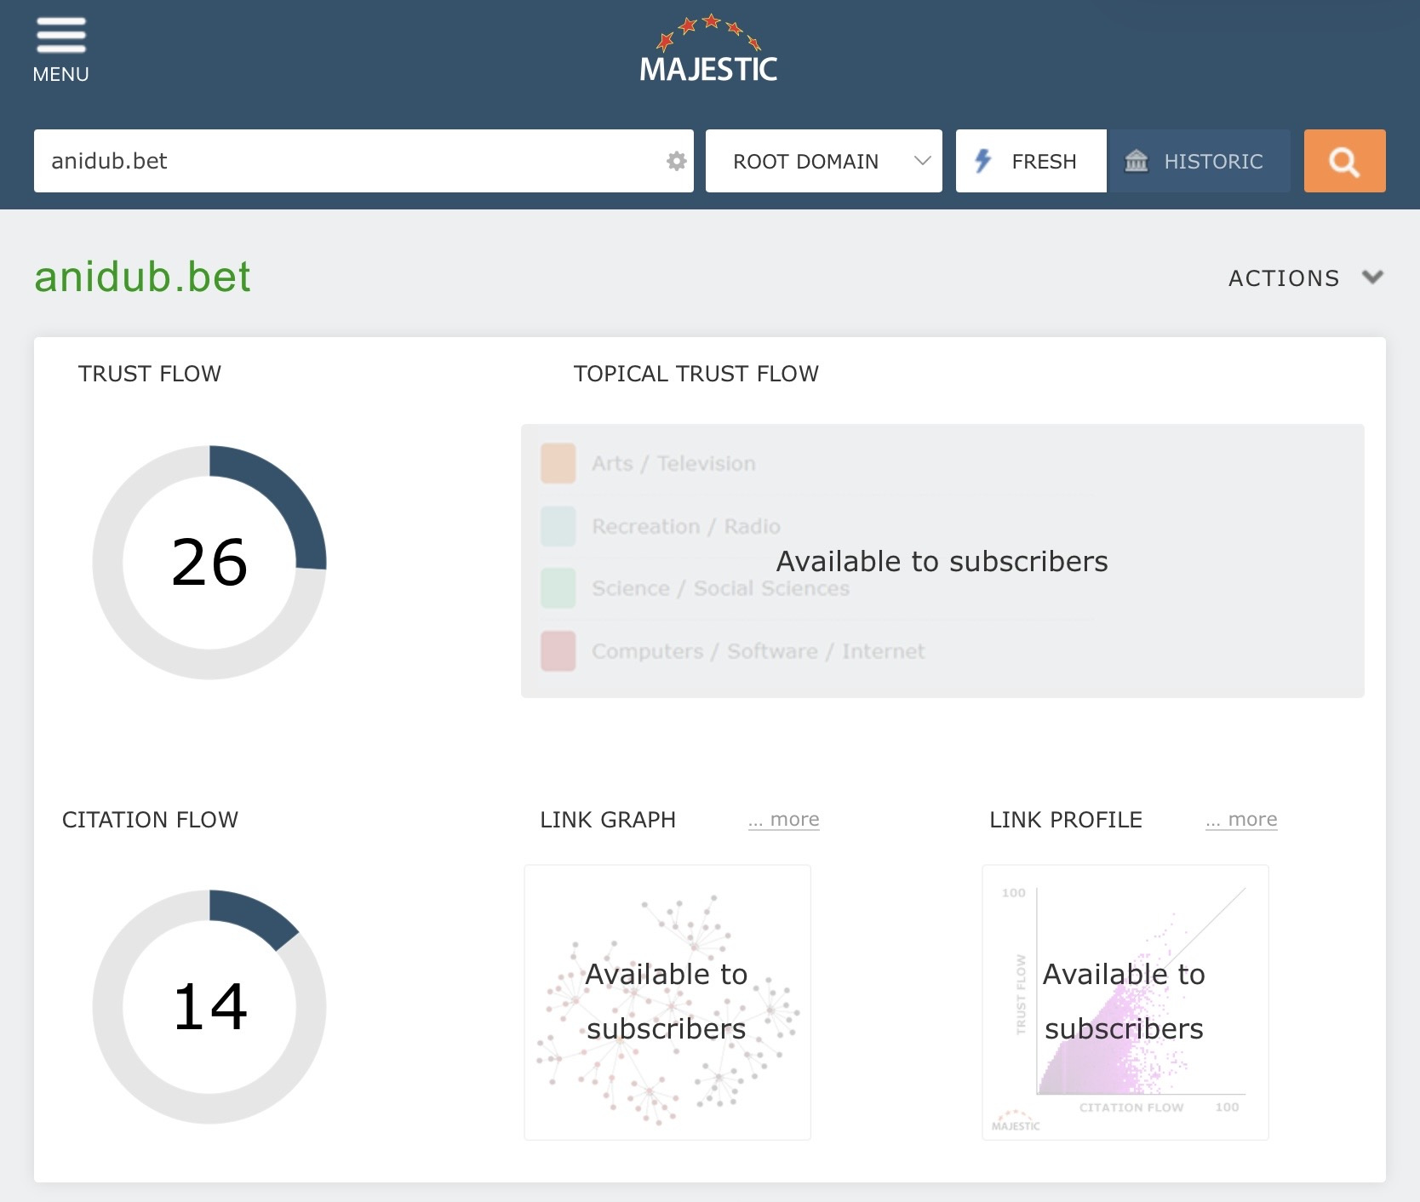Click the ACTIONS chevron arrow
1420x1202 pixels.
pyautogui.click(x=1372, y=278)
